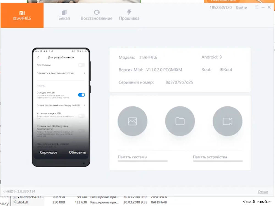Expand Отзыв разрешений на отладку chevron
This screenshot has height=206, width=275.
[84, 105]
